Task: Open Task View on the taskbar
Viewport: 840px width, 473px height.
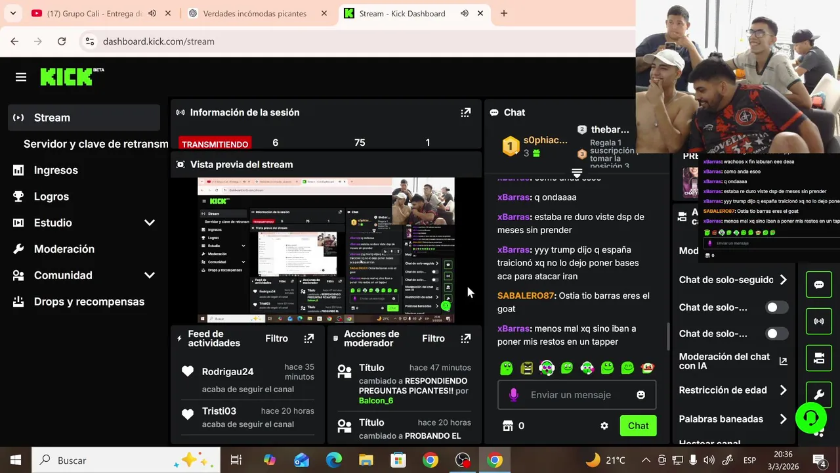Action: click(x=236, y=461)
